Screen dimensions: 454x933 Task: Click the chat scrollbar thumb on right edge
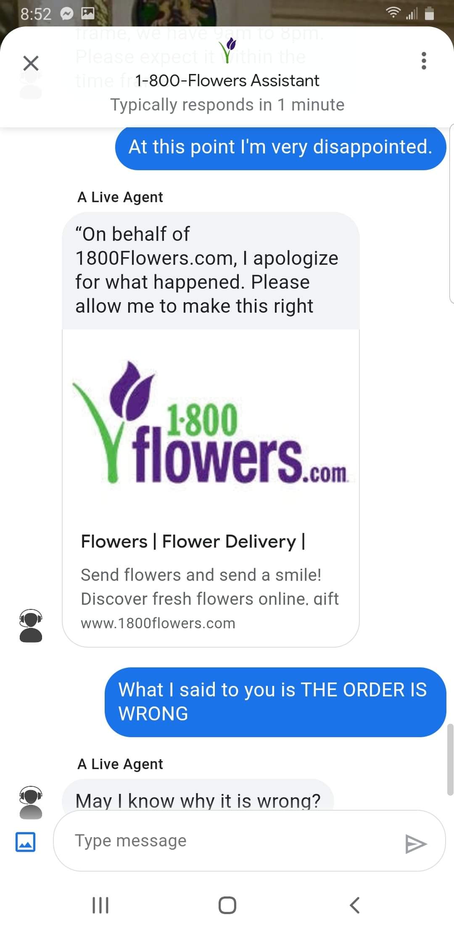tap(450, 760)
